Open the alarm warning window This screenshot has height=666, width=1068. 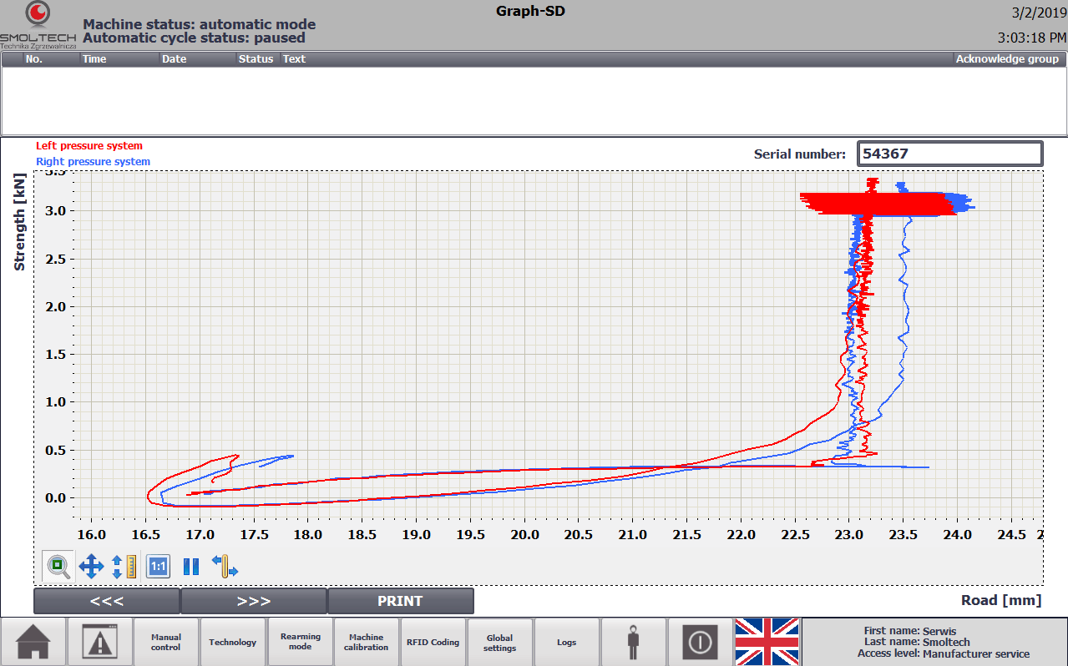pyautogui.click(x=100, y=642)
